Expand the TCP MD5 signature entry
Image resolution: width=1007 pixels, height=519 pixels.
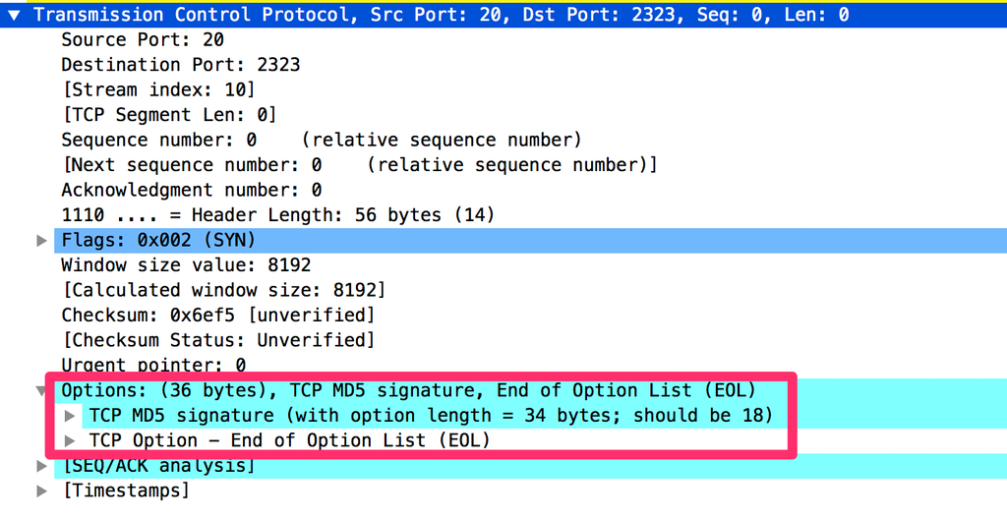click(x=70, y=416)
